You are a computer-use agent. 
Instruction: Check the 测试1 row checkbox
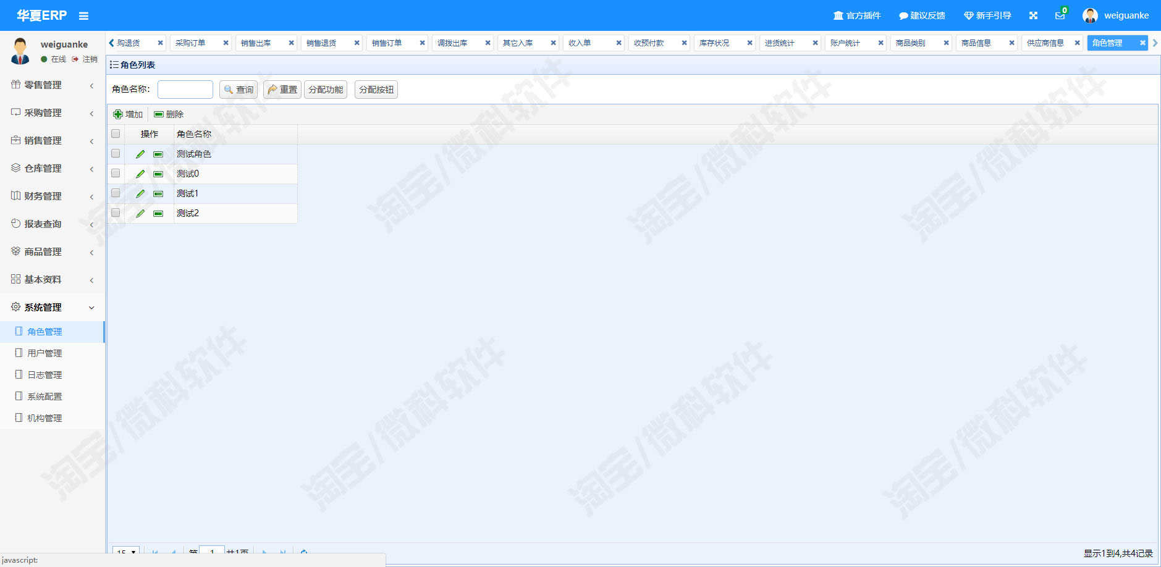coord(116,193)
